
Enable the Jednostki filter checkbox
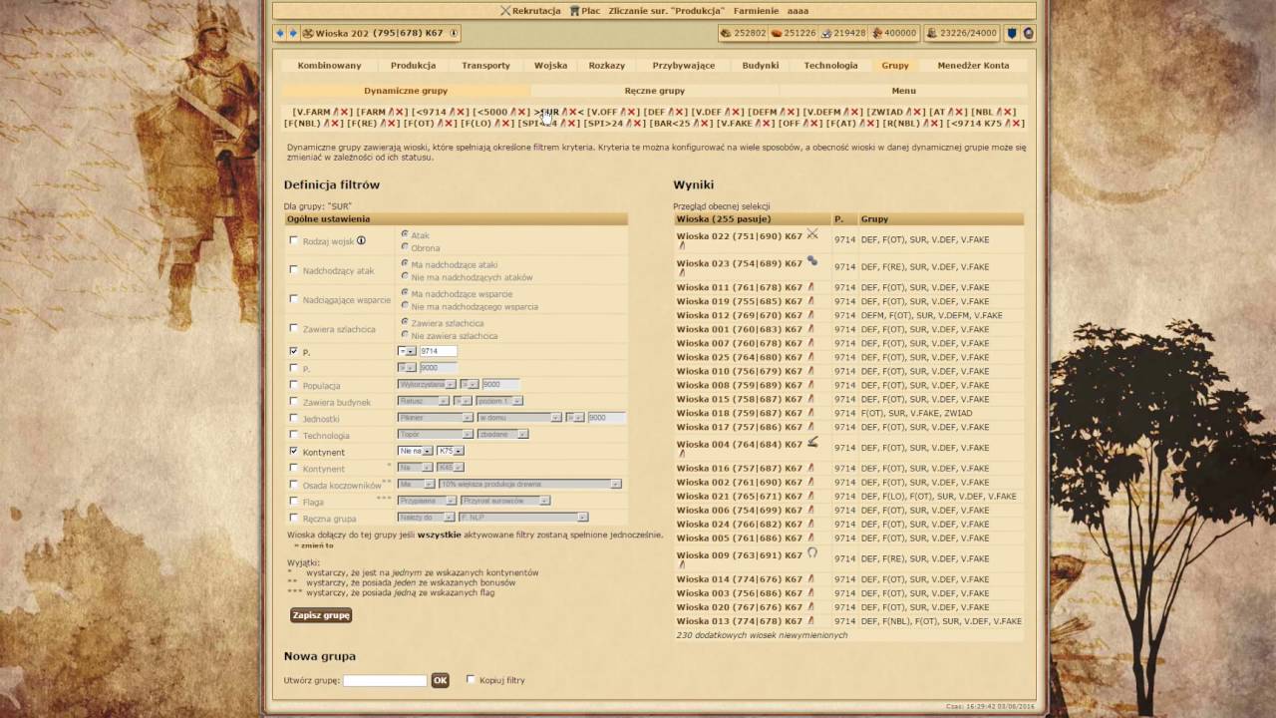click(x=293, y=418)
